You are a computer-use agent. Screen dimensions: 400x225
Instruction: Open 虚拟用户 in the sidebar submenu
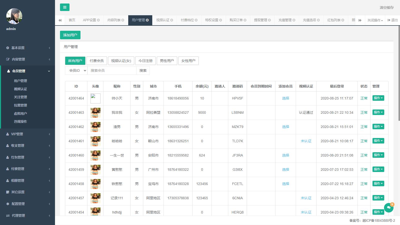click(20, 113)
